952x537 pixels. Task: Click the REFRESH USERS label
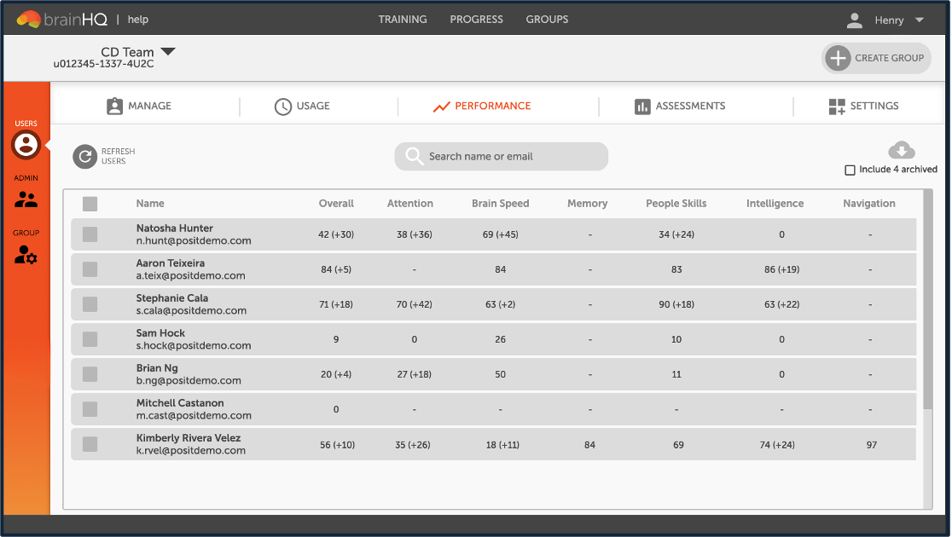[x=119, y=157]
